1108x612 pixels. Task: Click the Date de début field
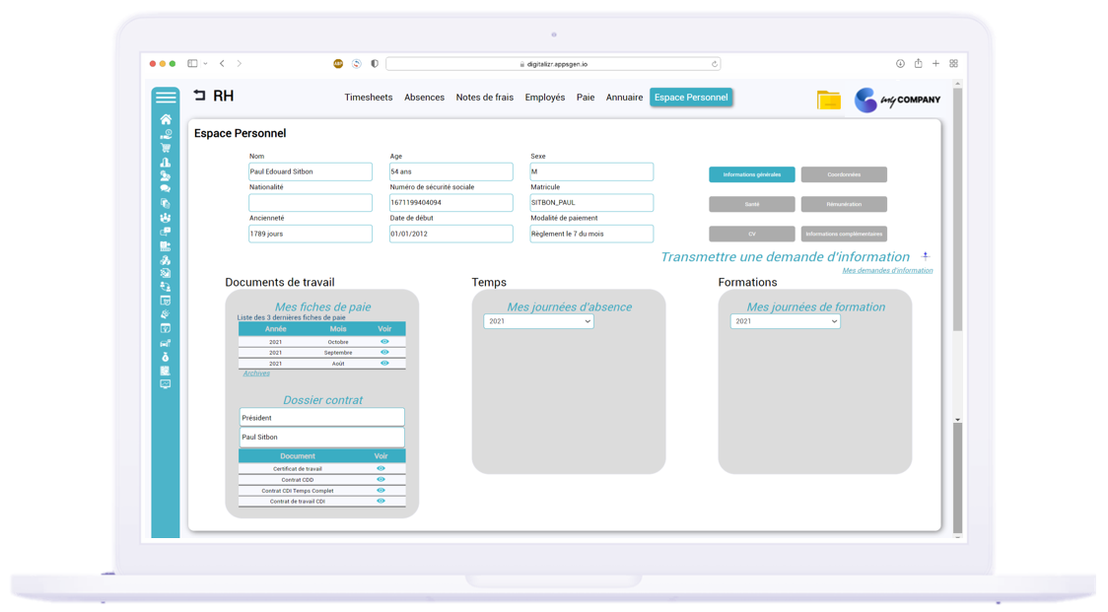coord(450,234)
